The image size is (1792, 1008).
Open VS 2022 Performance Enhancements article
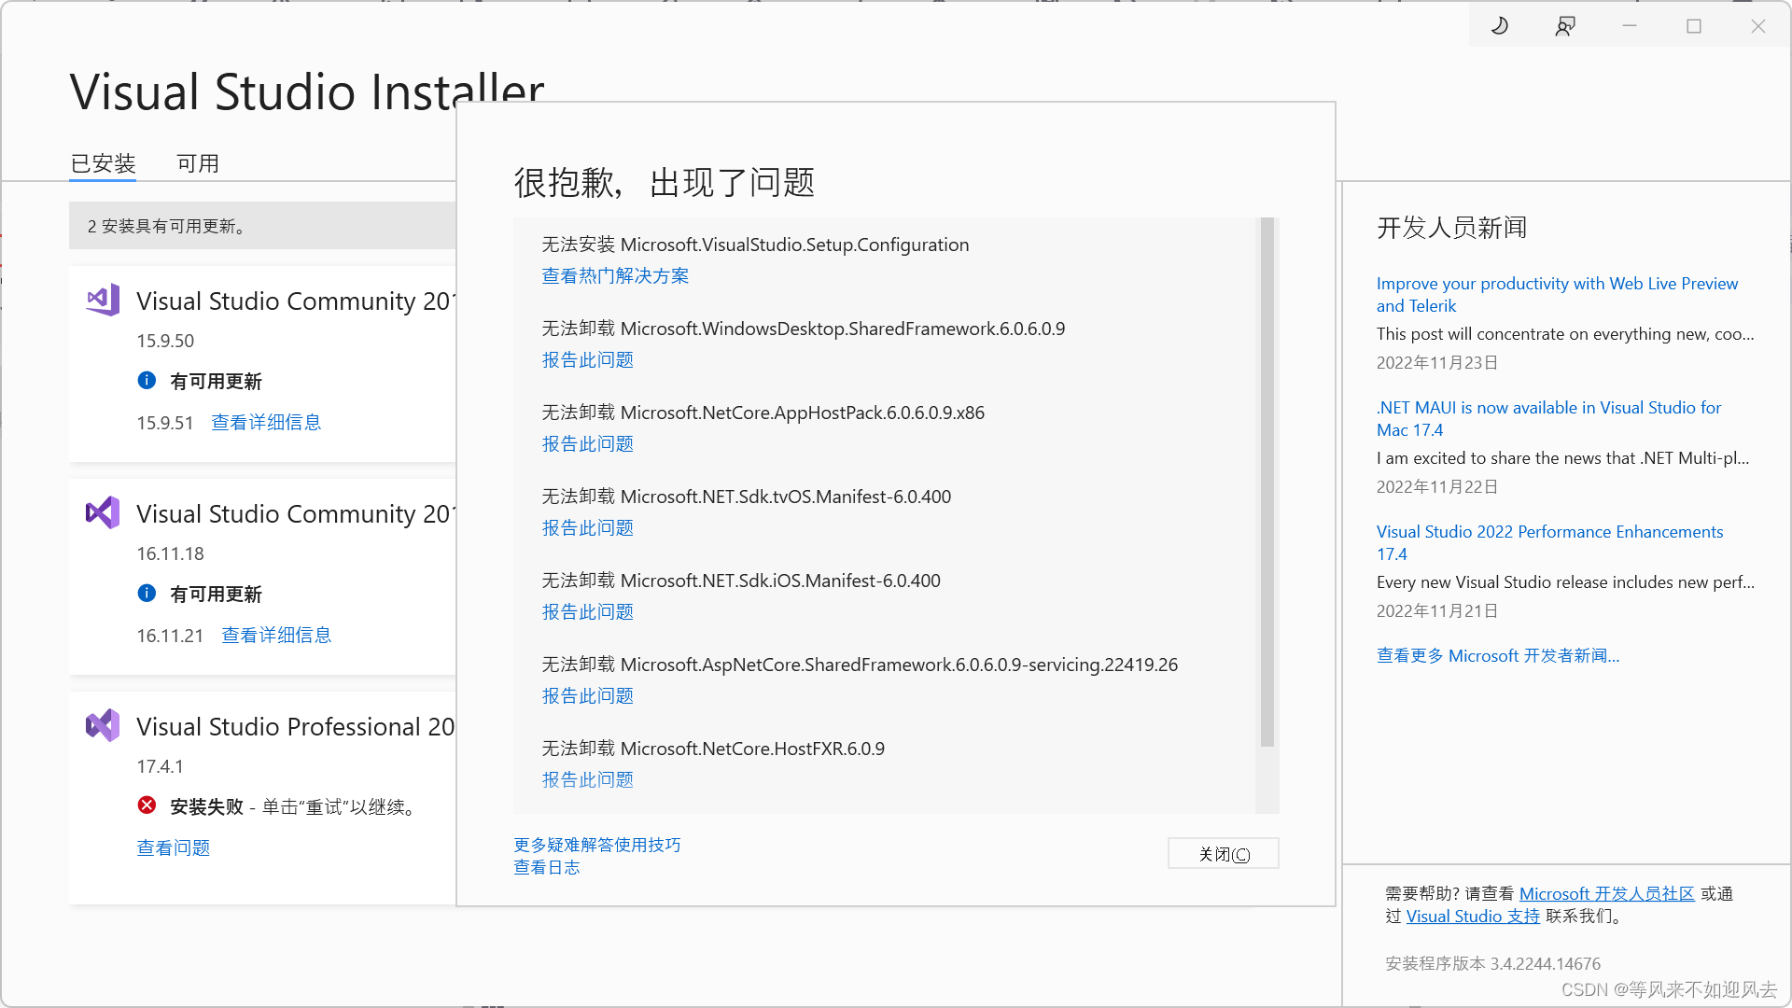(x=1549, y=543)
